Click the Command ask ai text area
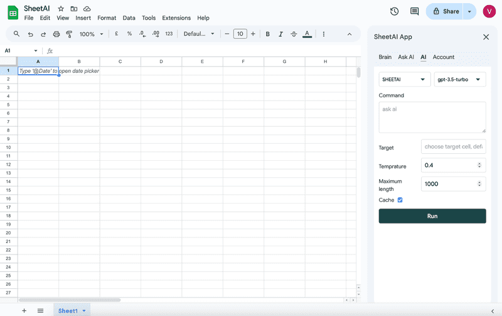This screenshot has width=502, height=316. [432, 117]
